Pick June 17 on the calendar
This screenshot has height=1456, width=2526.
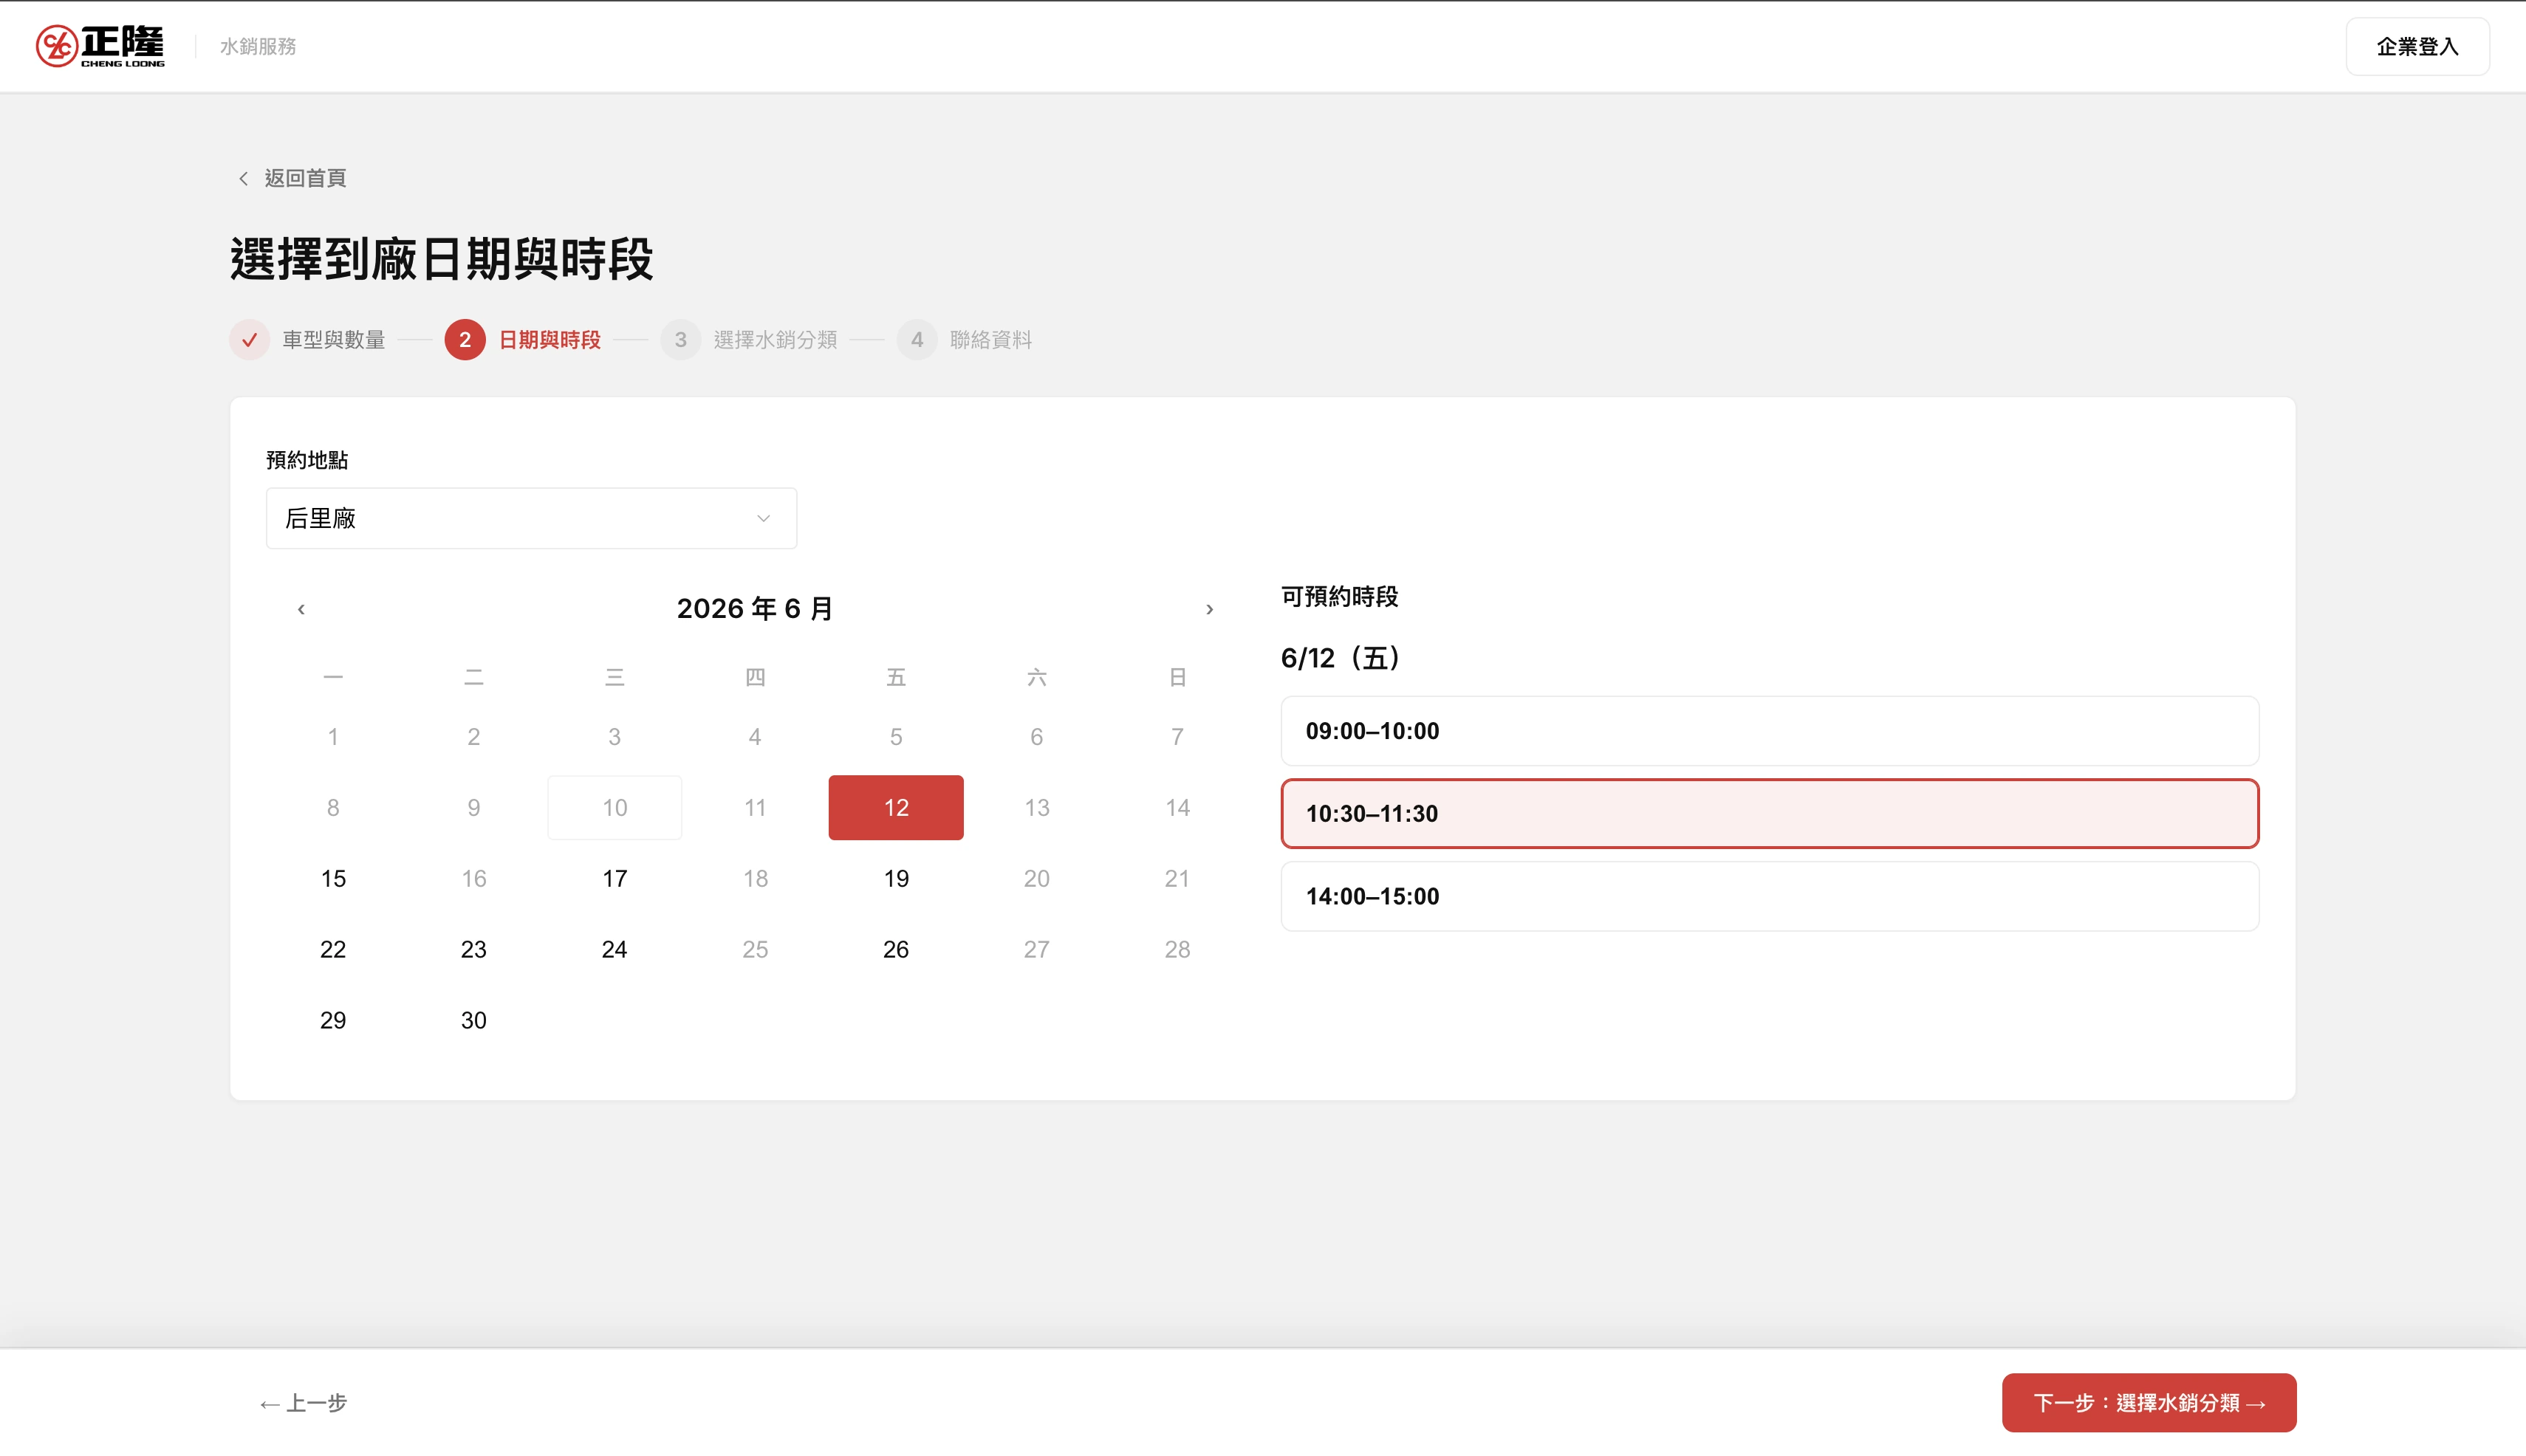click(615, 879)
